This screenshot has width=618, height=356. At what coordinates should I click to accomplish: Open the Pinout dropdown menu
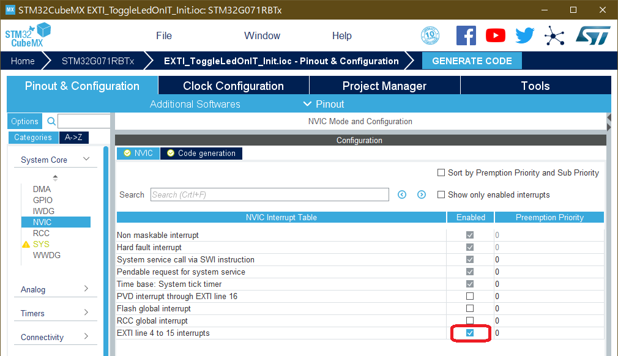(x=324, y=104)
